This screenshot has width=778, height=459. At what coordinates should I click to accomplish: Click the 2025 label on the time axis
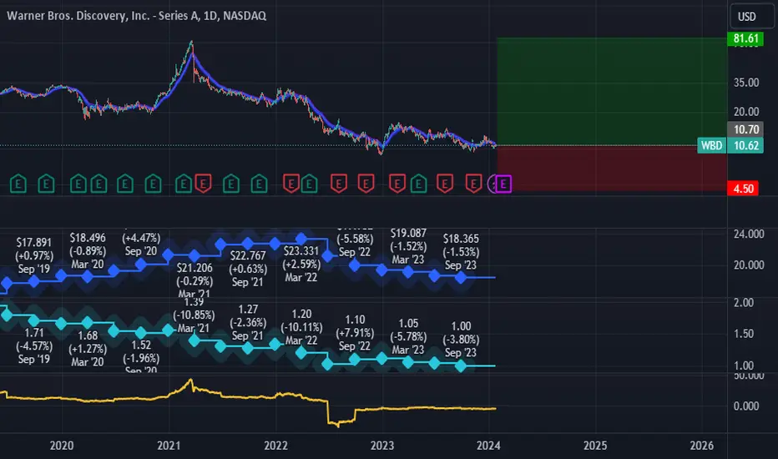click(595, 446)
